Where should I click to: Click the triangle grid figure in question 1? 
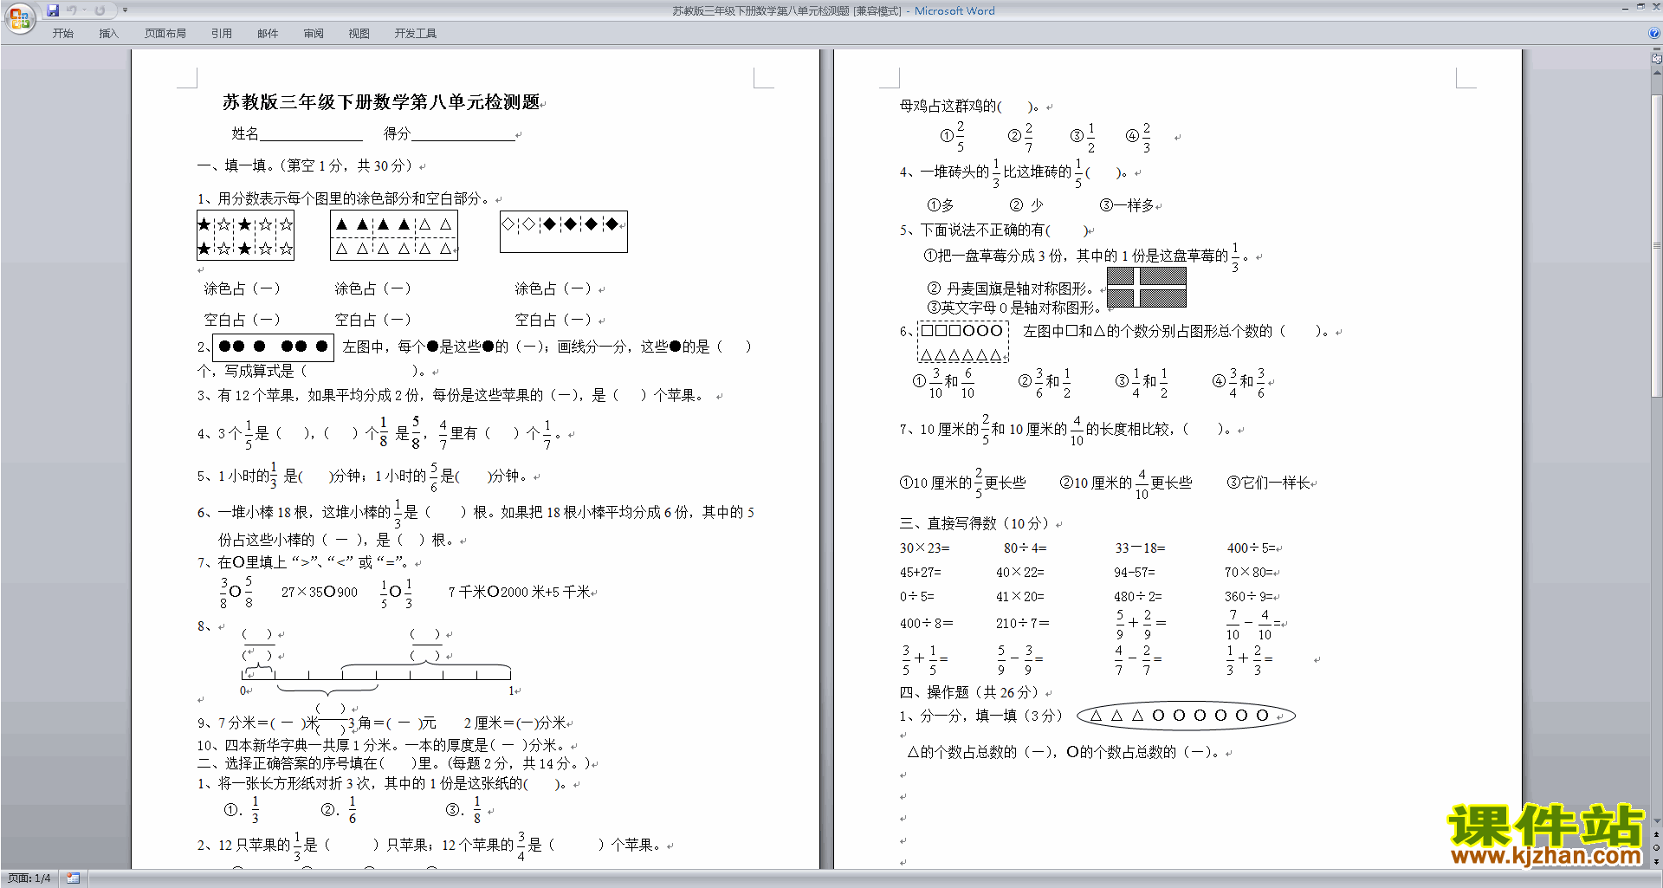tap(394, 236)
